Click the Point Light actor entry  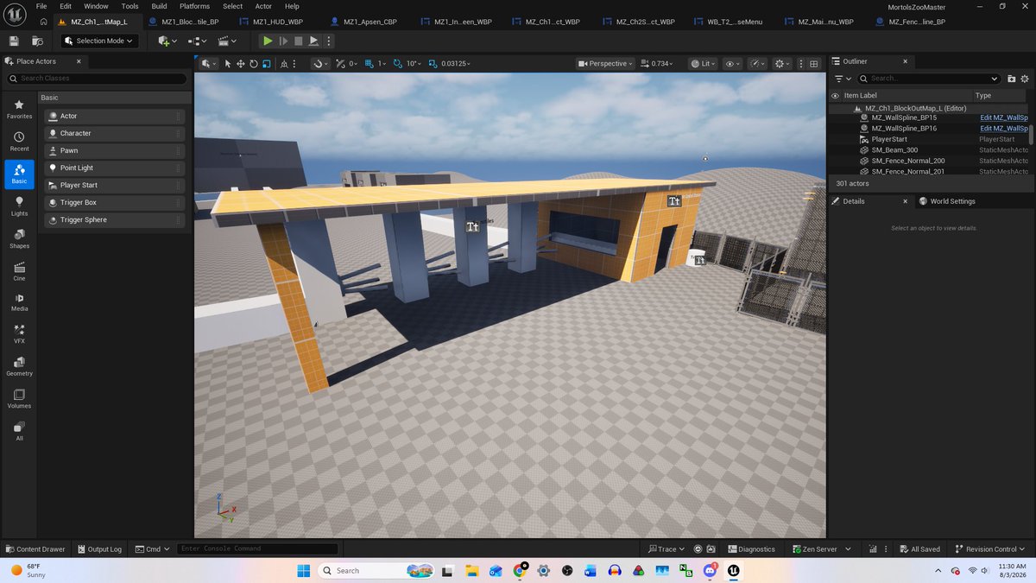115,168
